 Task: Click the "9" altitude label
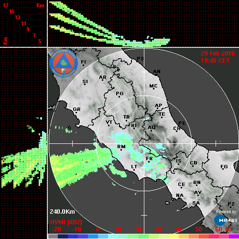28,29
